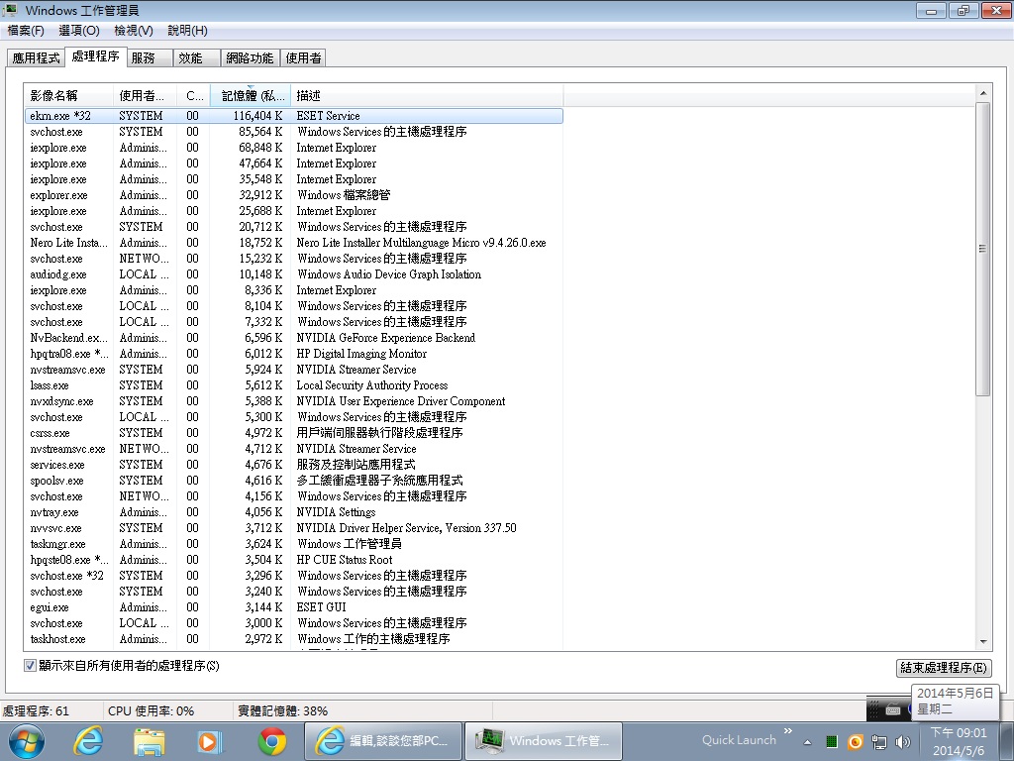The height and width of the screenshot is (761, 1014).
Task: Select the 處理程序 tab
Action: coord(96,56)
